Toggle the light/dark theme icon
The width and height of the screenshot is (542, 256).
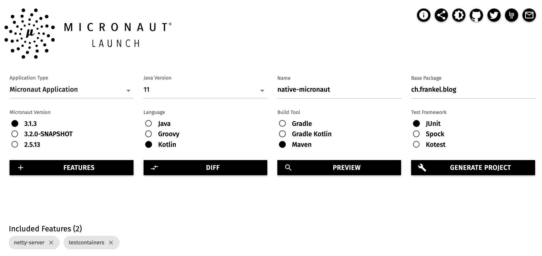(459, 15)
